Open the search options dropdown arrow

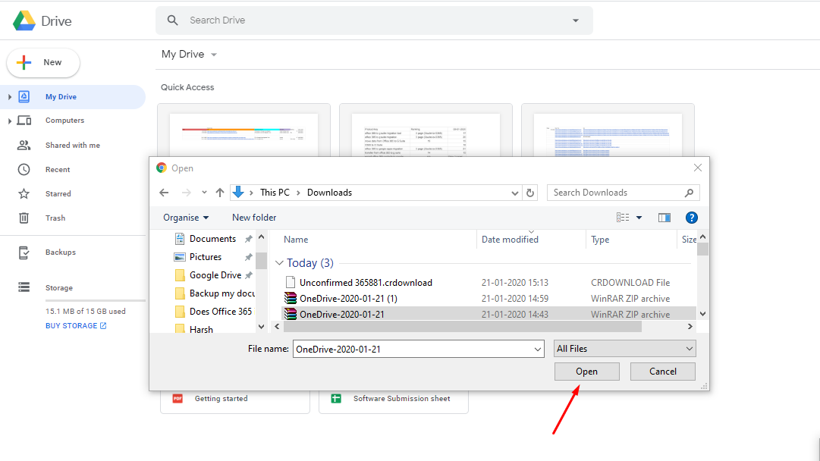pyautogui.click(x=575, y=20)
